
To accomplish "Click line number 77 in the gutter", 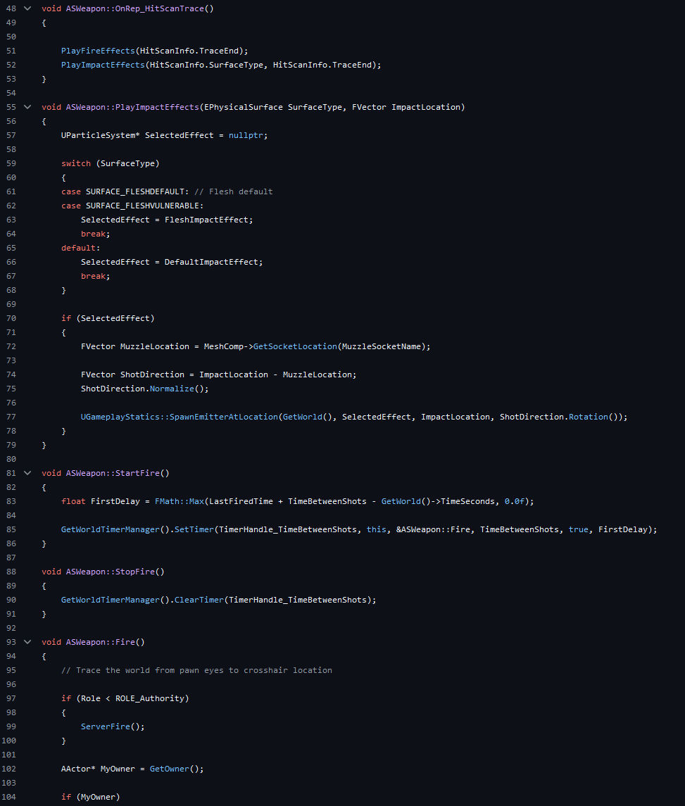I will tap(11, 417).
